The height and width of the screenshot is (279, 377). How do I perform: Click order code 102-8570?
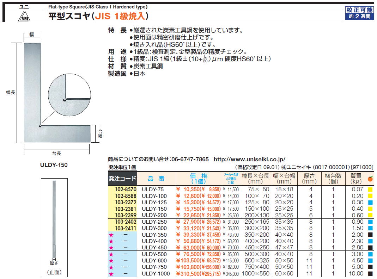(126, 190)
